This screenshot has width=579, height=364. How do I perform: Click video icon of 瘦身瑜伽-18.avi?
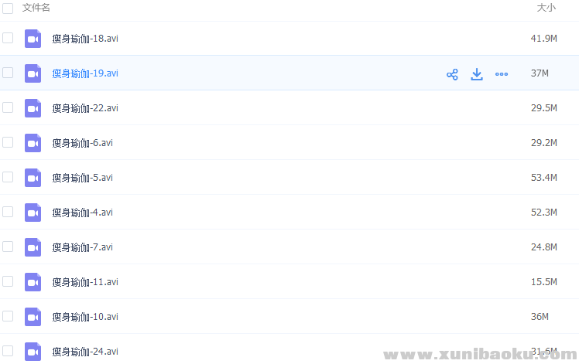(33, 39)
